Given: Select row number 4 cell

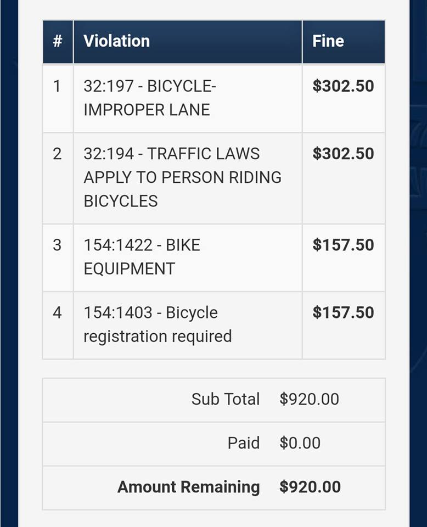Looking at the screenshot, I should [57, 312].
